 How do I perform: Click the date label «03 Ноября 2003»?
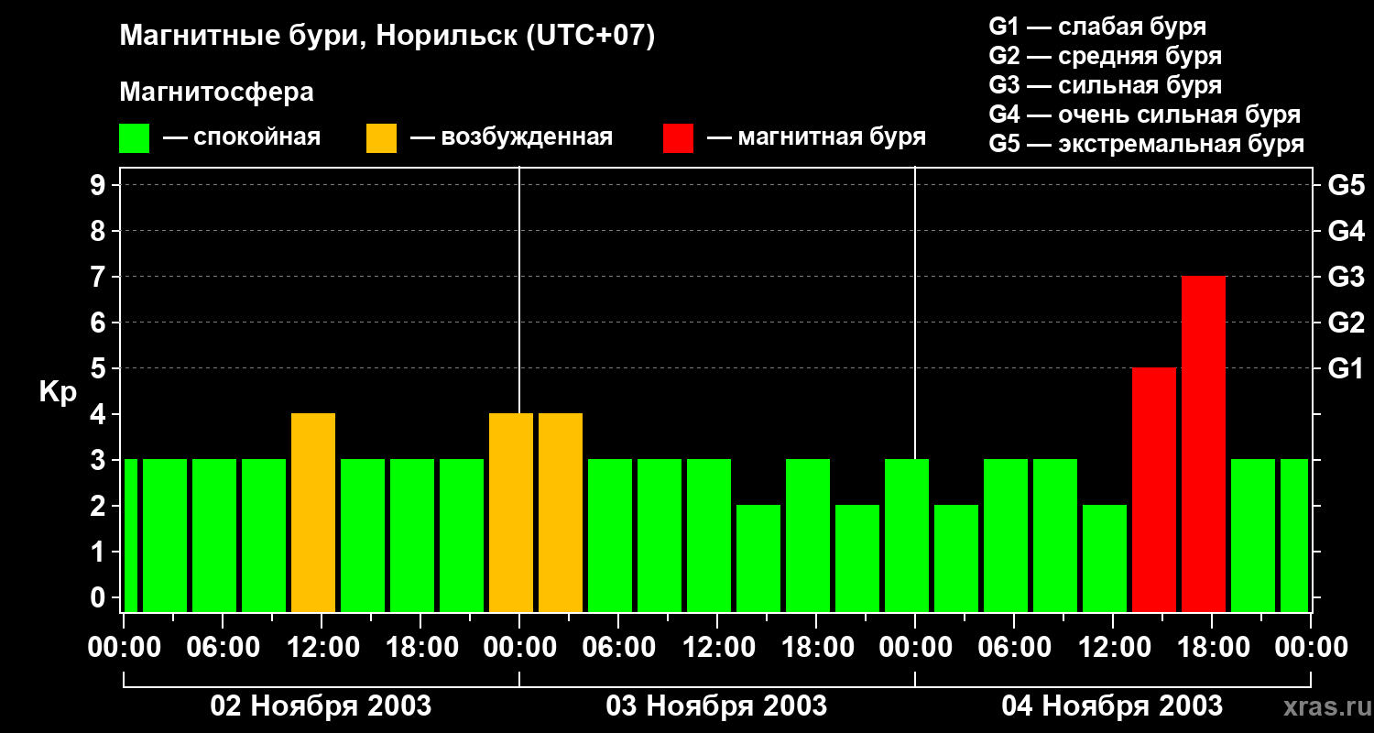click(x=716, y=706)
